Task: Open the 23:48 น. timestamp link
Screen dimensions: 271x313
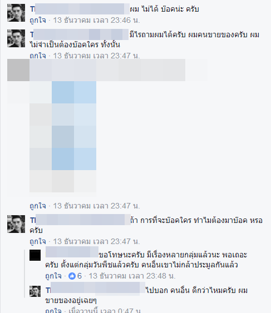Action: pos(132,276)
